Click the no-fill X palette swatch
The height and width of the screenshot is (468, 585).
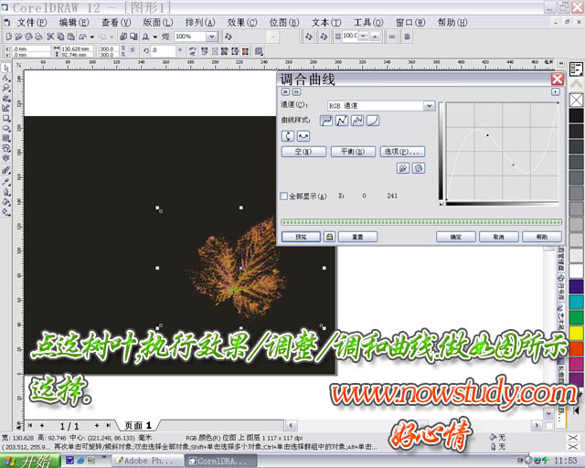point(577,100)
